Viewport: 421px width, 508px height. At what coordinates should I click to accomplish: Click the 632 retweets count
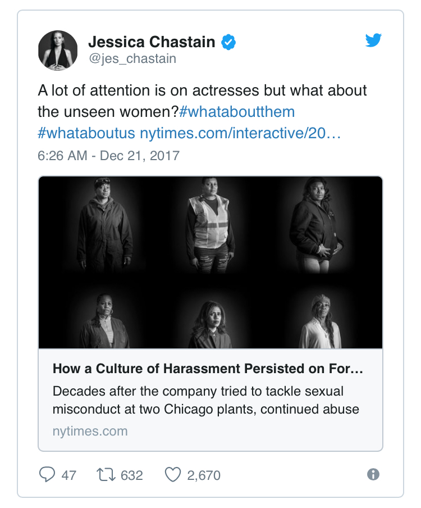(x=132, y=475)
